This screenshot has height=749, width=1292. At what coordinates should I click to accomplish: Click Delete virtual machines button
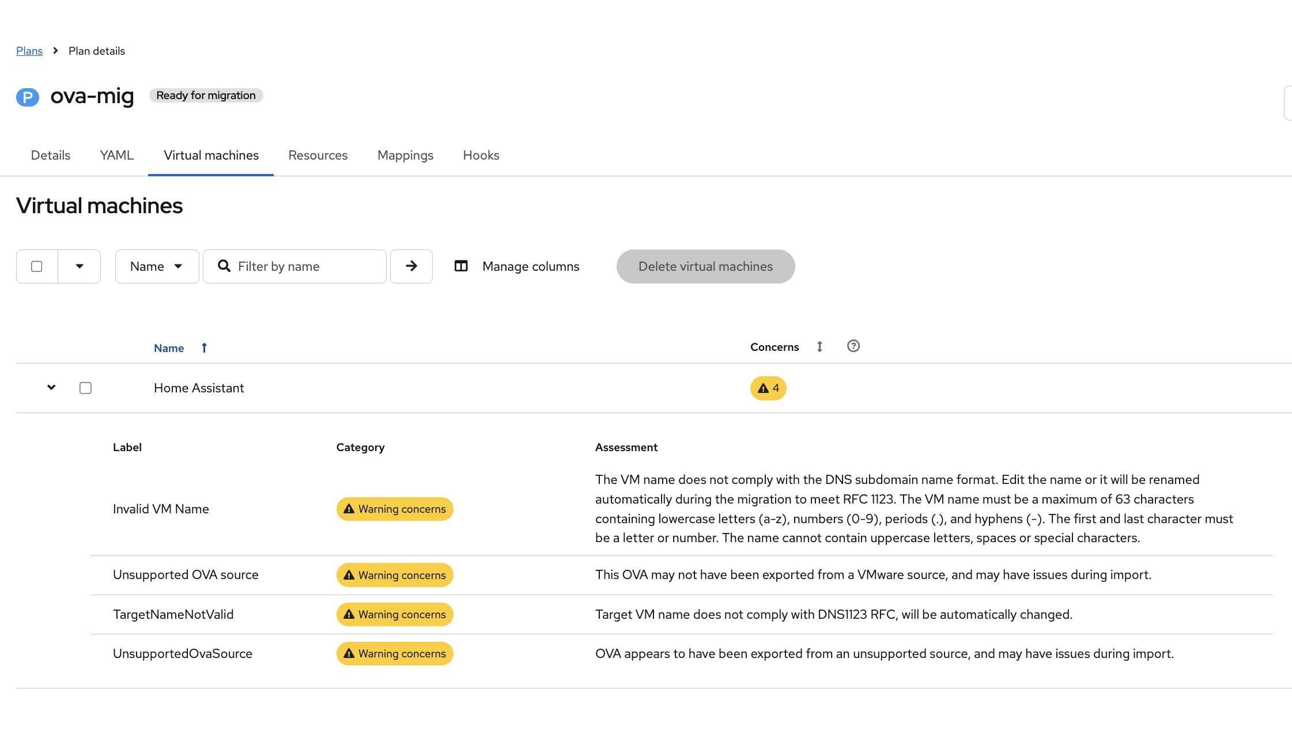pos(705,266)
